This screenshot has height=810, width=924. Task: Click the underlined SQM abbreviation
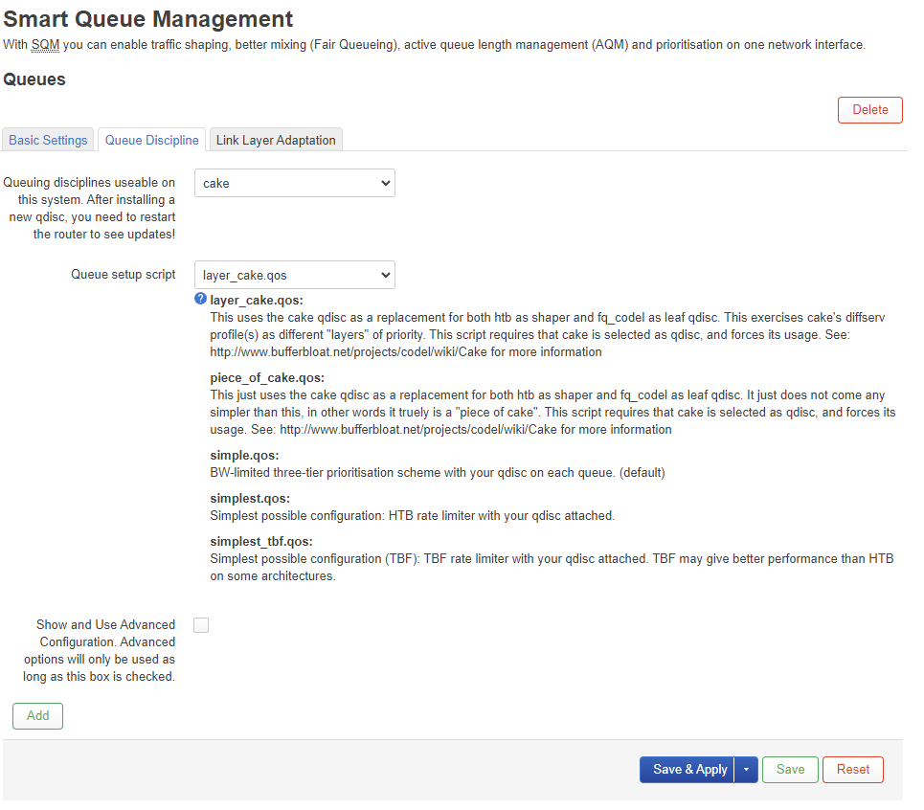(x=44, y=45)
